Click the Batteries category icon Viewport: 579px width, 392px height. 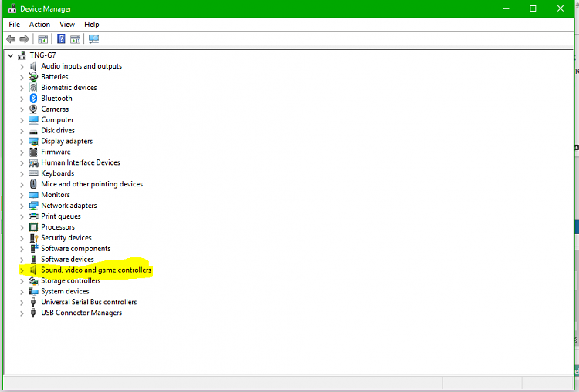point(33,77)
